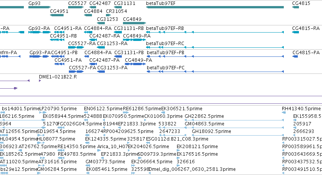Click EST GM04863.5prime
This screenshot has height=175, width=322.
[x=234, y=128]
